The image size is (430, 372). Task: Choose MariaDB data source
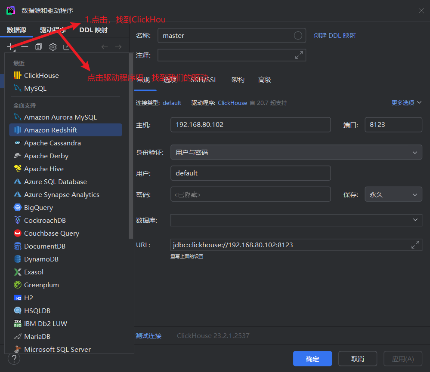click(x=65, y=336)
